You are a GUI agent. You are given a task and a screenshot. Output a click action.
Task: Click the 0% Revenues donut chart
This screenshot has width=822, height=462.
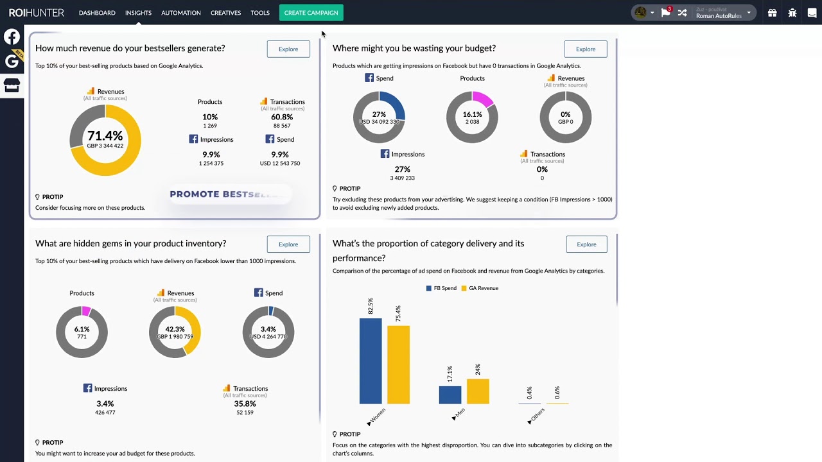tap(566, 117)
